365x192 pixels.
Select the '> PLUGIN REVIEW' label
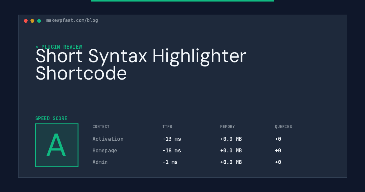[x=59, y=47]
